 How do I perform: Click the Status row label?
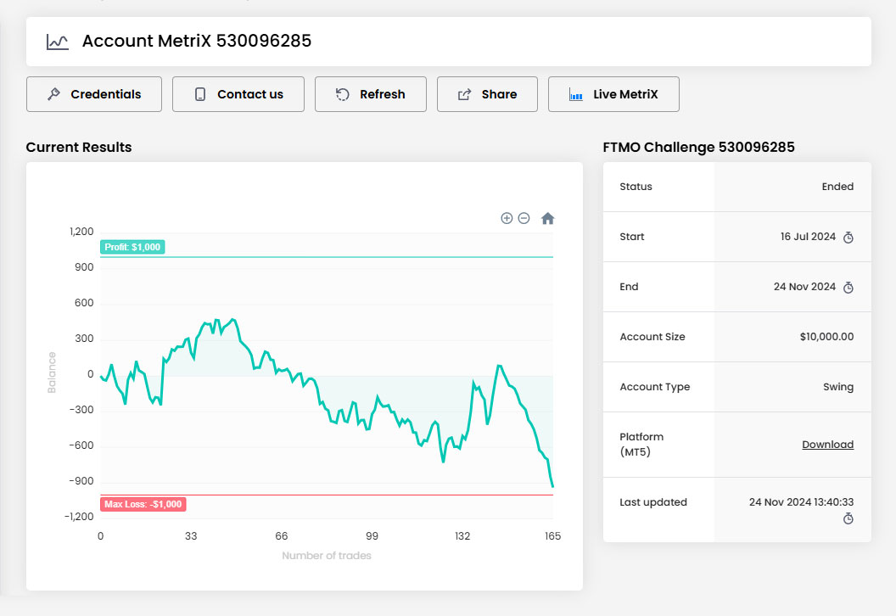(x=636, y=187)
